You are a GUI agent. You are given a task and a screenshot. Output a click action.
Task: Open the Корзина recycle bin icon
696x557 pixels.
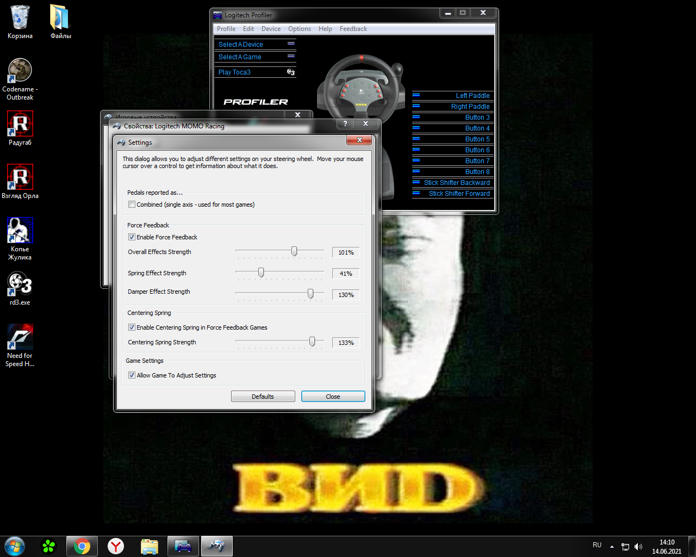coord(20,18)
